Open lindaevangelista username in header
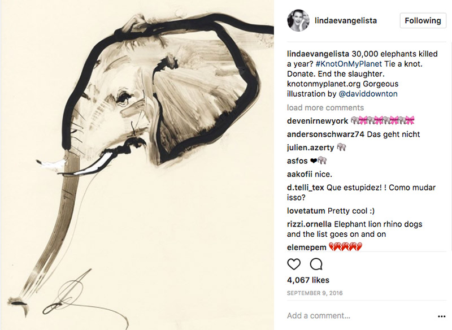 click(346, 20)
